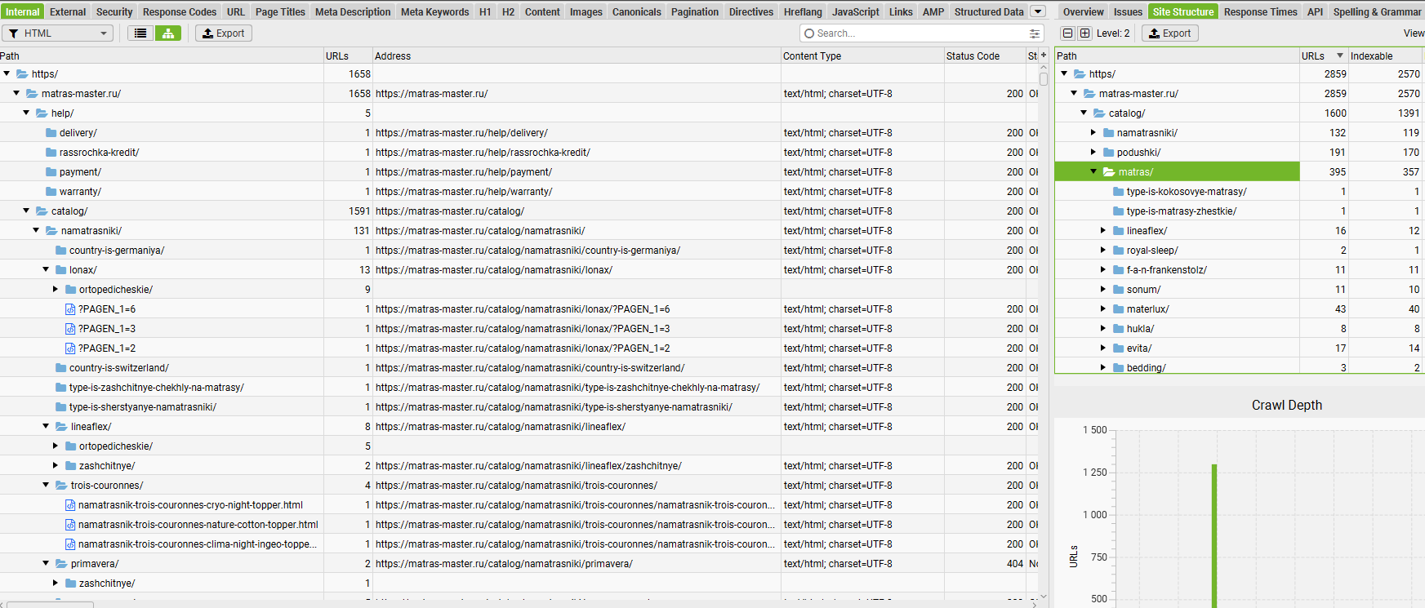Expand one level in Site Structure panel
This screenshot has width=1425, height=608.
click(x=1084, y=33)
